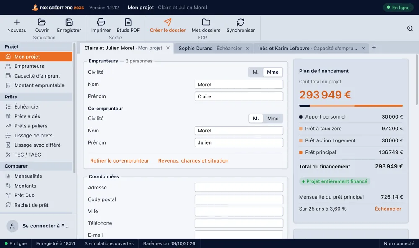
Task: Click the Synchroniser refresh icon
Action: pos(241,22)
